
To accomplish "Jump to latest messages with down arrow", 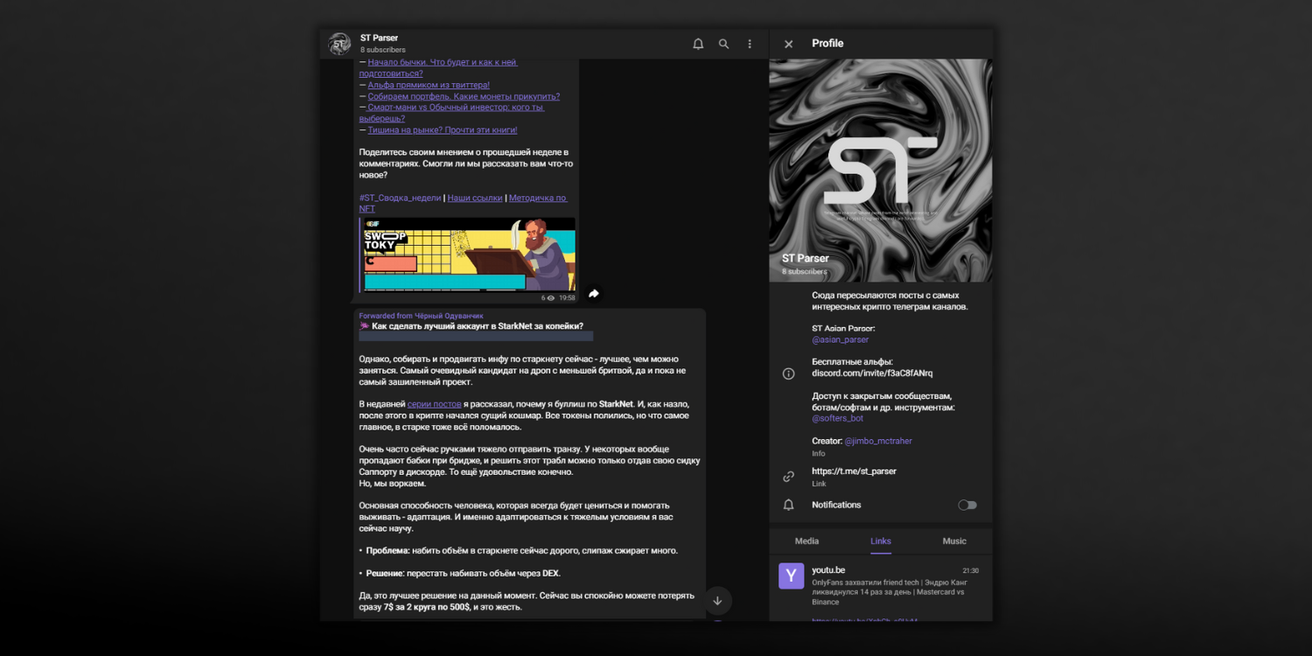I will [x=717, y=601].
